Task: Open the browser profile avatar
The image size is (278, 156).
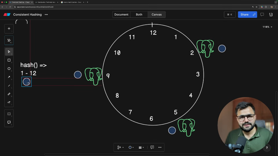Action: point(271,7)
